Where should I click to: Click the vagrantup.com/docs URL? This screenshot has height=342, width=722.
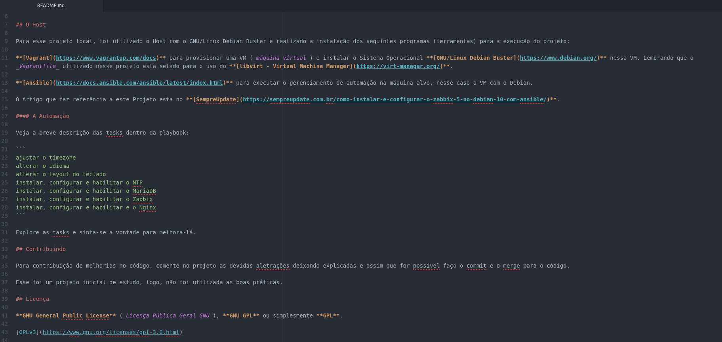[x=106, y=58]
